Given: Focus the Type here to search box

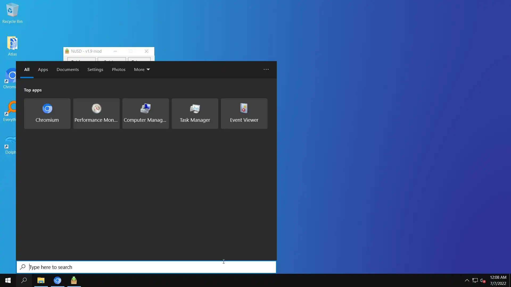Looking at the screenshot, I should (x=146, y=267).
